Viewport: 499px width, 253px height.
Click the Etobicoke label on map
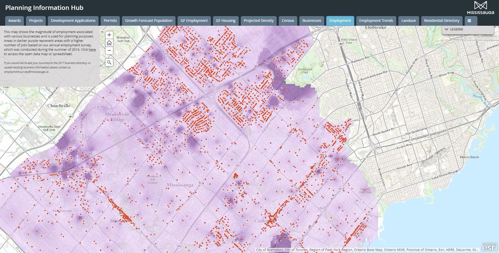[x=376, y=27]
